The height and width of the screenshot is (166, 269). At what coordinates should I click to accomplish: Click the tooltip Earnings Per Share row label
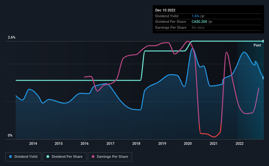click(x=171, y=27)
